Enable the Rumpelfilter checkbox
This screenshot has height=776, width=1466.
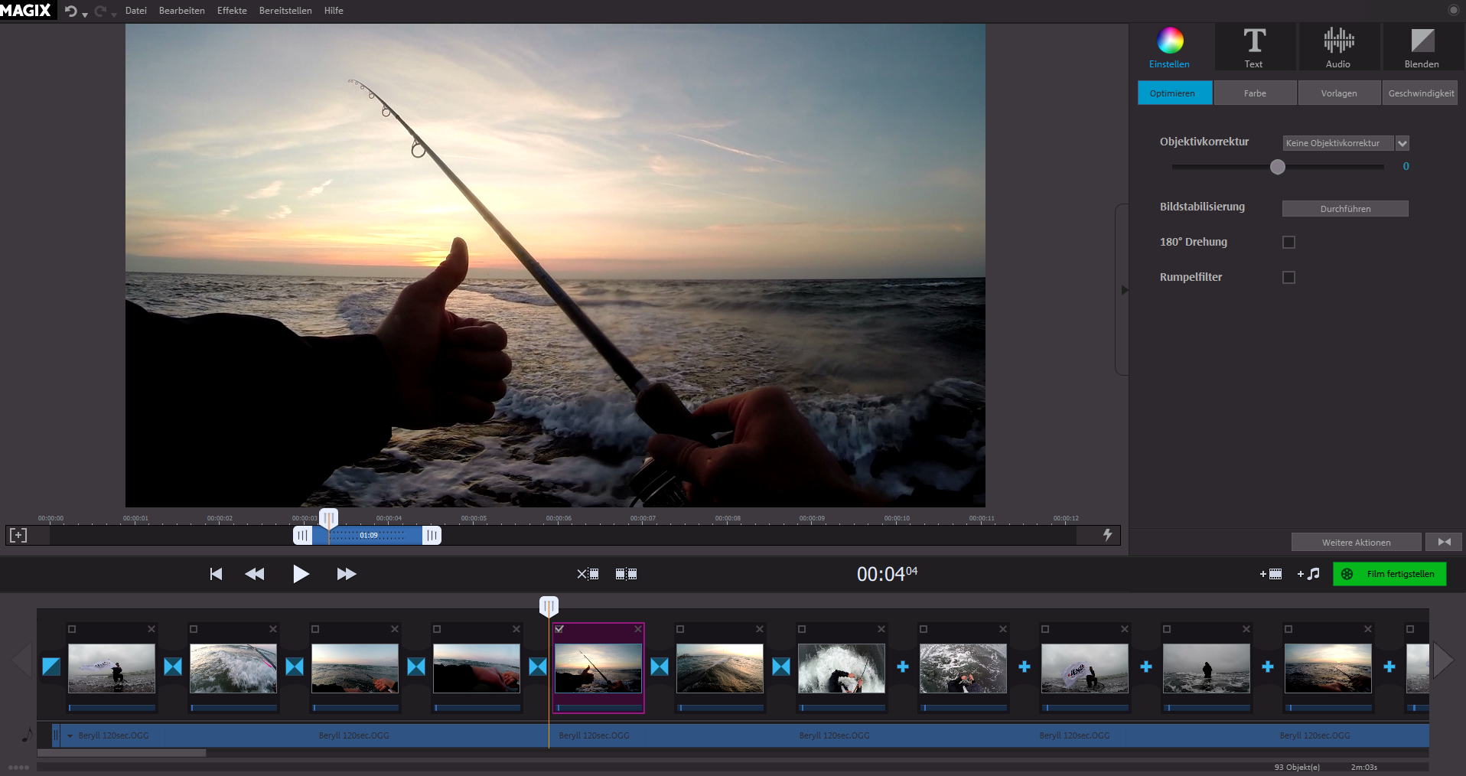[1288, 277]
